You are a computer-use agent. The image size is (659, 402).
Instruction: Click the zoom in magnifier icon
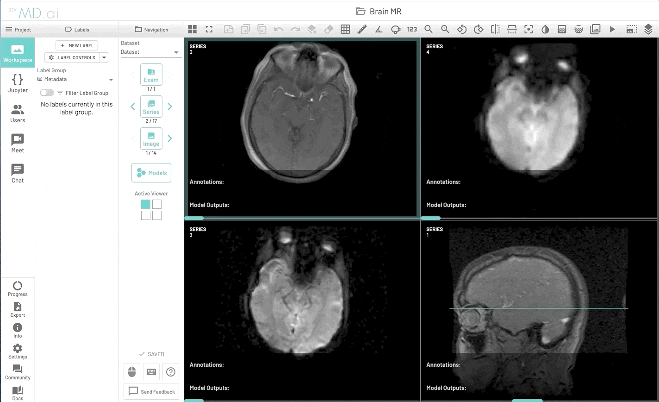(445, 29)
